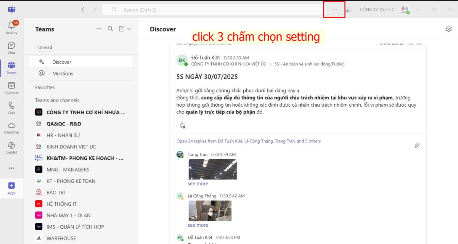Open the WAREHOUSE team
Screen dimensions: 458x244
pos(81,238)
